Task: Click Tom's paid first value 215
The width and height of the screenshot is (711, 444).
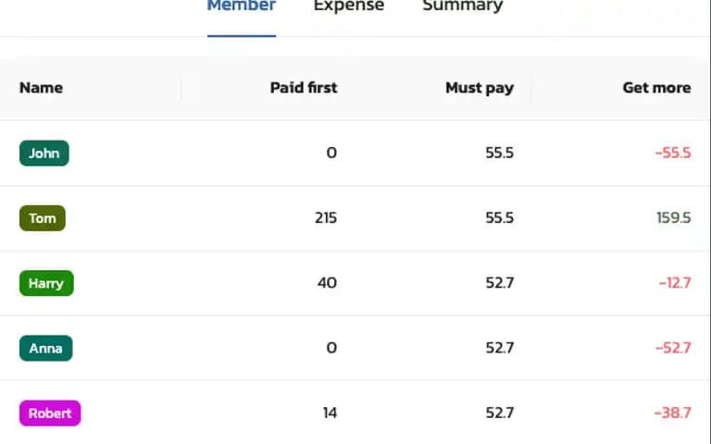Action: coord(326,218)
